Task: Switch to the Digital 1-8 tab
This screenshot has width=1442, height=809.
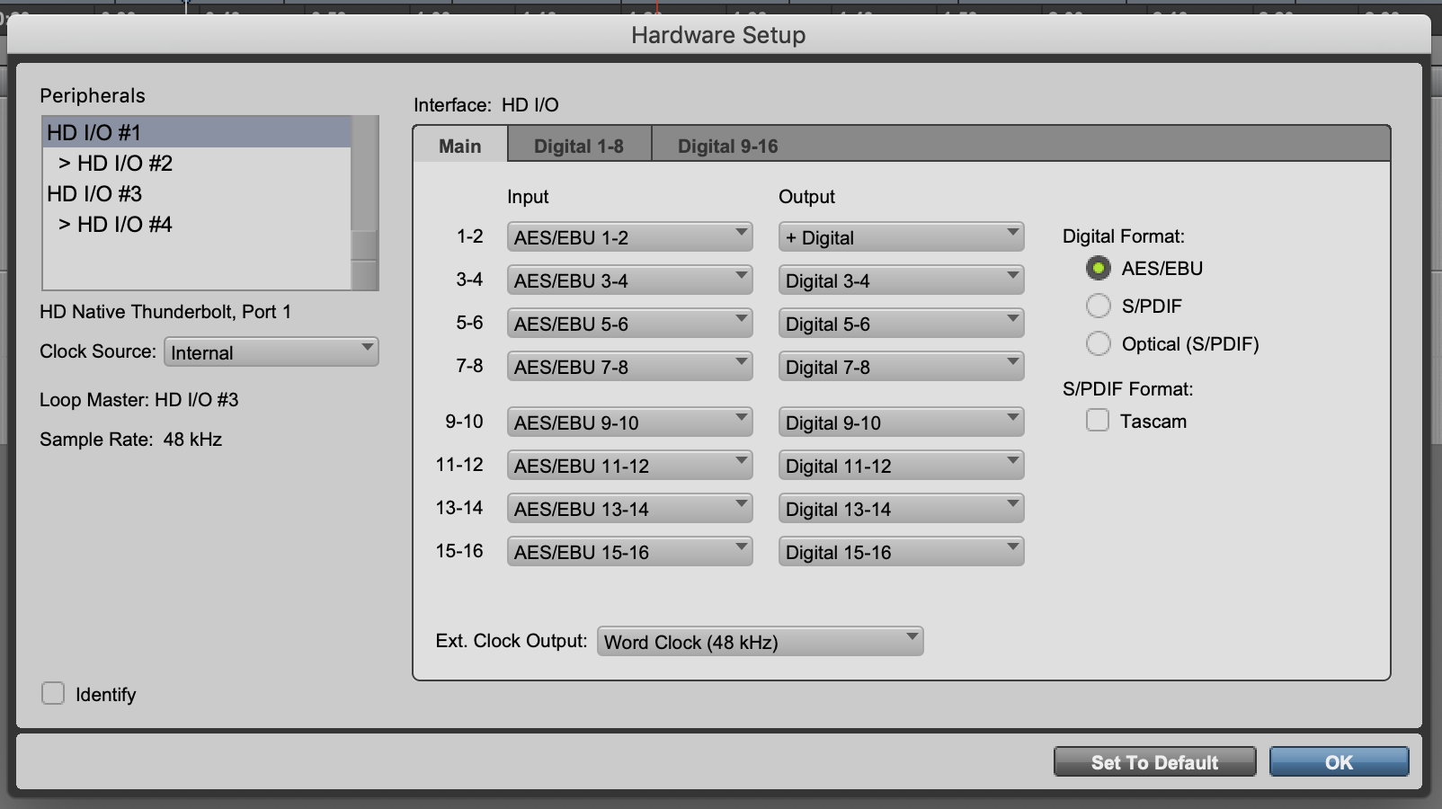Action: point(579,146)
